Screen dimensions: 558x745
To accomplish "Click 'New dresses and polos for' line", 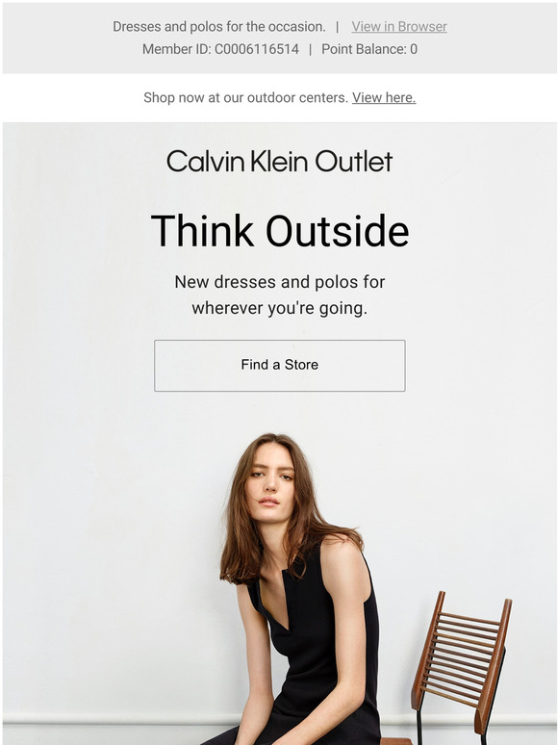I will [x=280, y=282].
